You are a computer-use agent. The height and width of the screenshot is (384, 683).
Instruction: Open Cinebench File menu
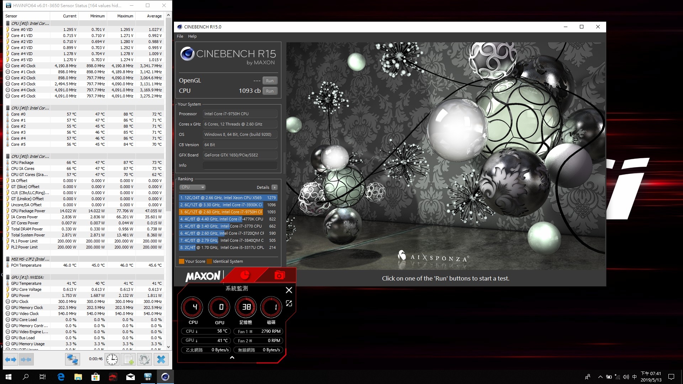(180, 36)
